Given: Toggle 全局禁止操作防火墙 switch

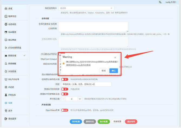Looking at the screenshot, I should [64, 80].
